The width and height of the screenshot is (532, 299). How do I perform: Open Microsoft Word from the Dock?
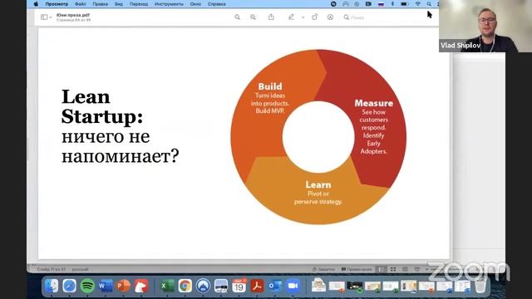click(106, 286)
